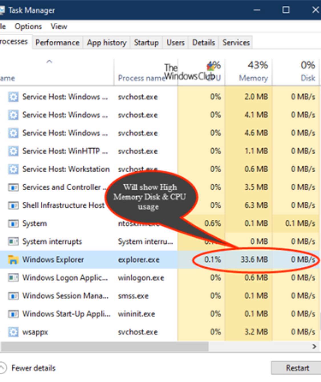321x382 pixels.
Task: Click the gear icon of the svchost 4.6 MB row
Action: coord(13,133)
